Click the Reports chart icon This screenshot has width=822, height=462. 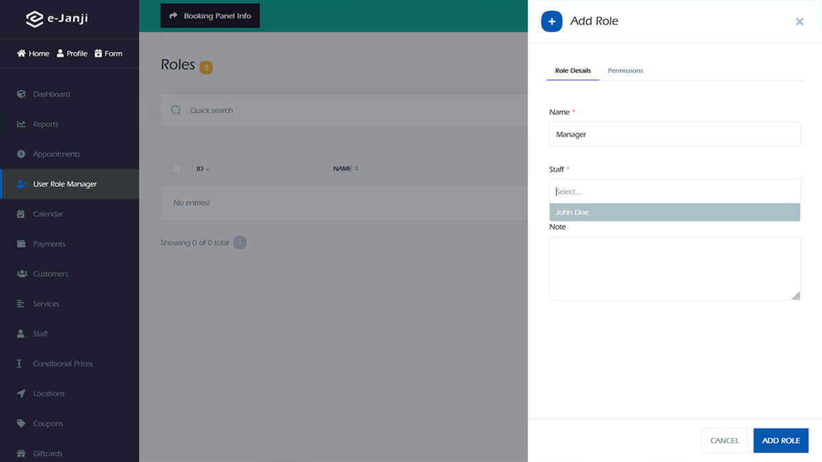(21, 124)
